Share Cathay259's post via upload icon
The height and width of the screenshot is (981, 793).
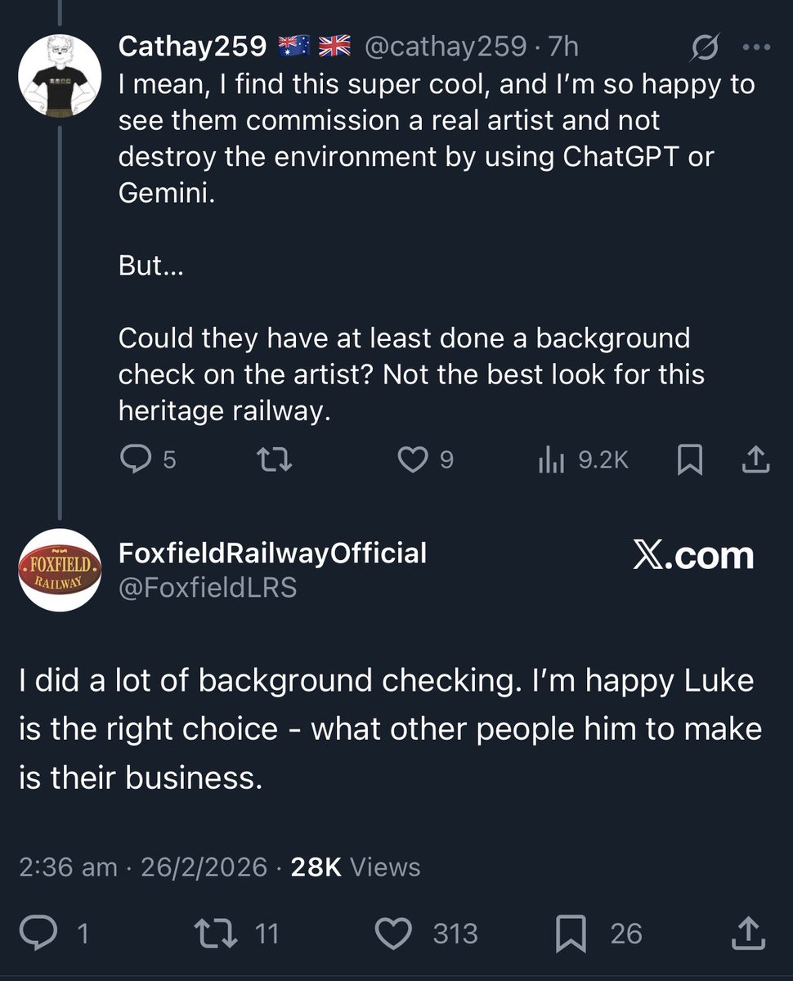[755, 460]
